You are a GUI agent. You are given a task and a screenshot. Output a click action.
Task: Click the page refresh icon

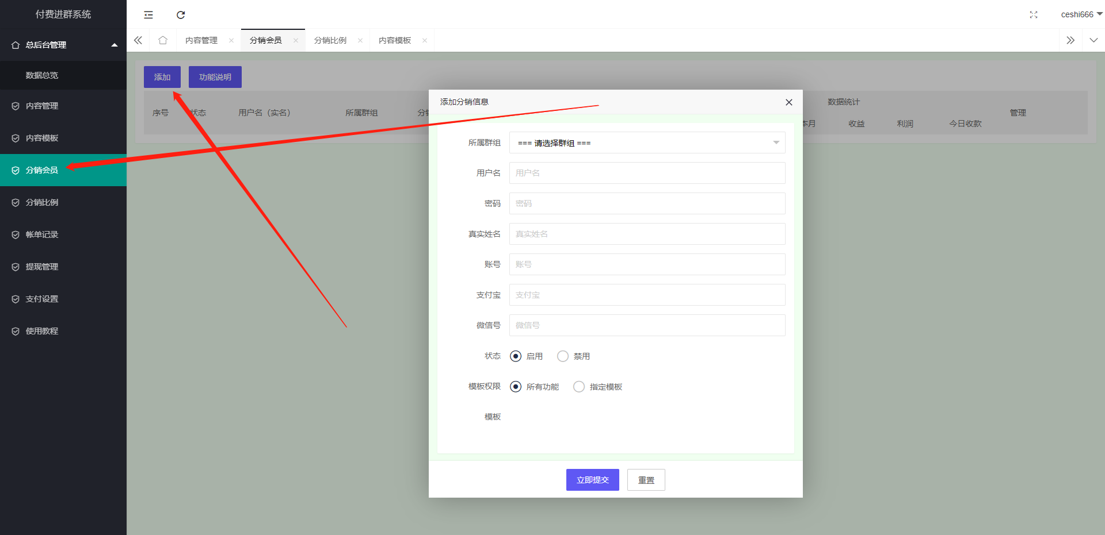point(181,14)
